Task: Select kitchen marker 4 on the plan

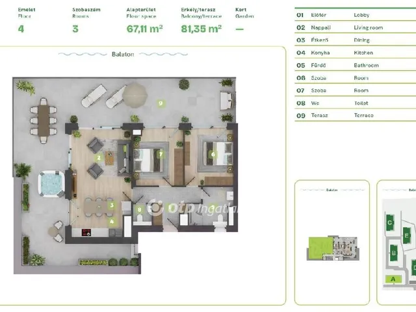Action: 112,221
